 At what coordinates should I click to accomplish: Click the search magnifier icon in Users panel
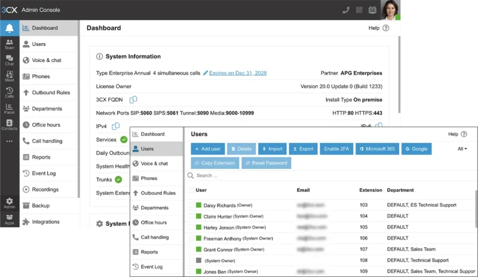191,176
